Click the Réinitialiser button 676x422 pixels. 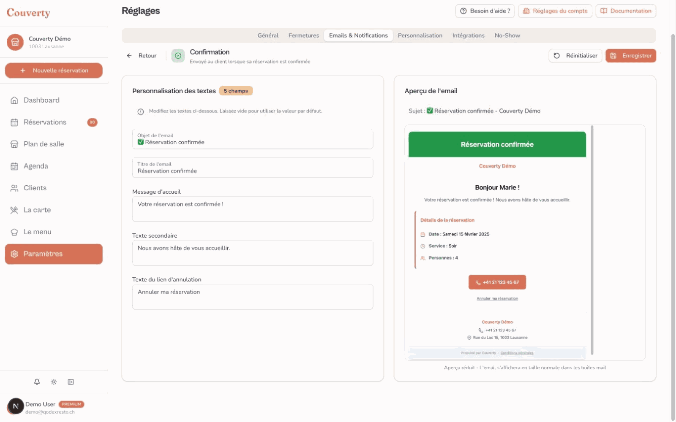coord(575,56)
